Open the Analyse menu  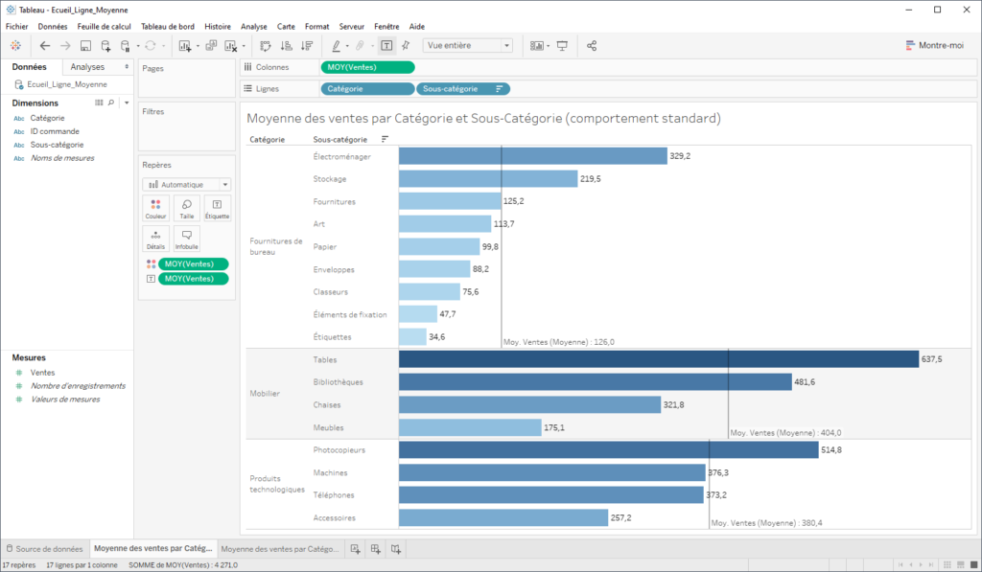click(x=253, y=26)
